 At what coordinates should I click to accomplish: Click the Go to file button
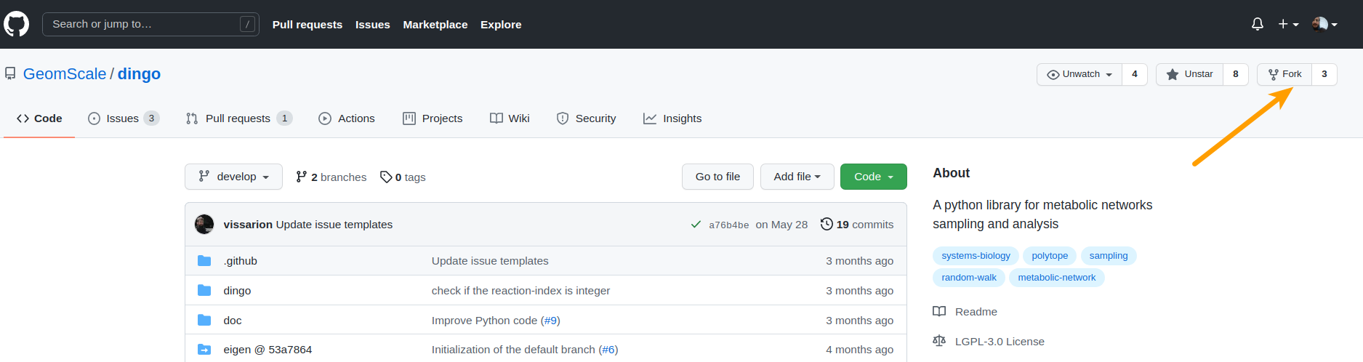pyautogui.click(x=717, y=177)
